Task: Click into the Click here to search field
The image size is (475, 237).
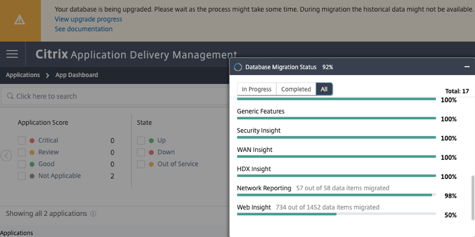Action: (115, 96)
